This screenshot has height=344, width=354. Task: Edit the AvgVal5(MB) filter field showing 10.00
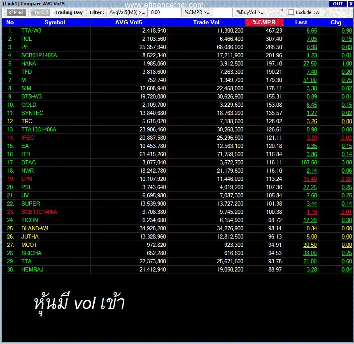click(164, 12)
